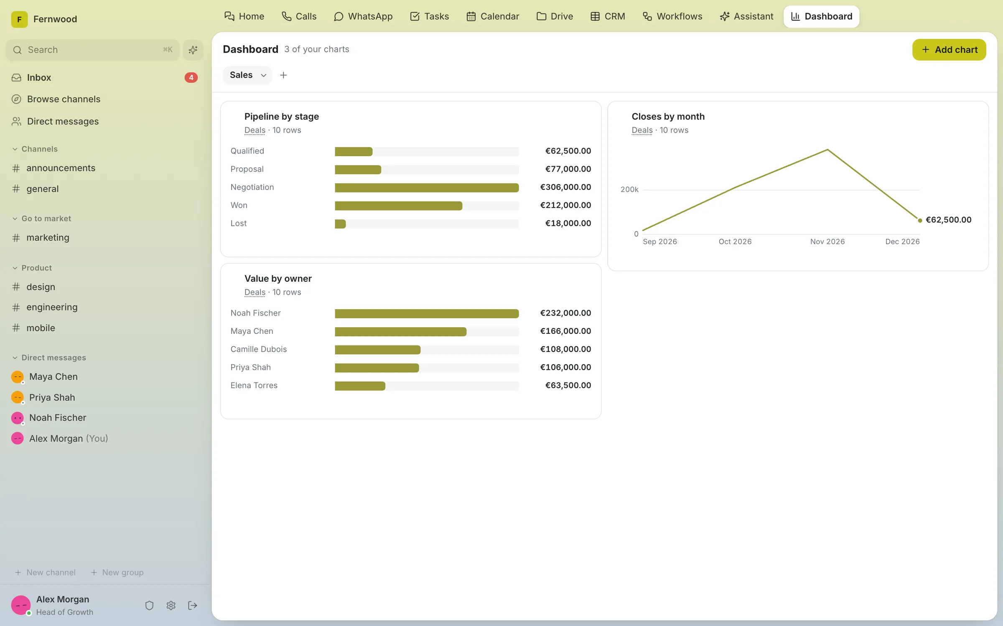
Task: Open settings gear in user footer
Action: coord(171,605)
